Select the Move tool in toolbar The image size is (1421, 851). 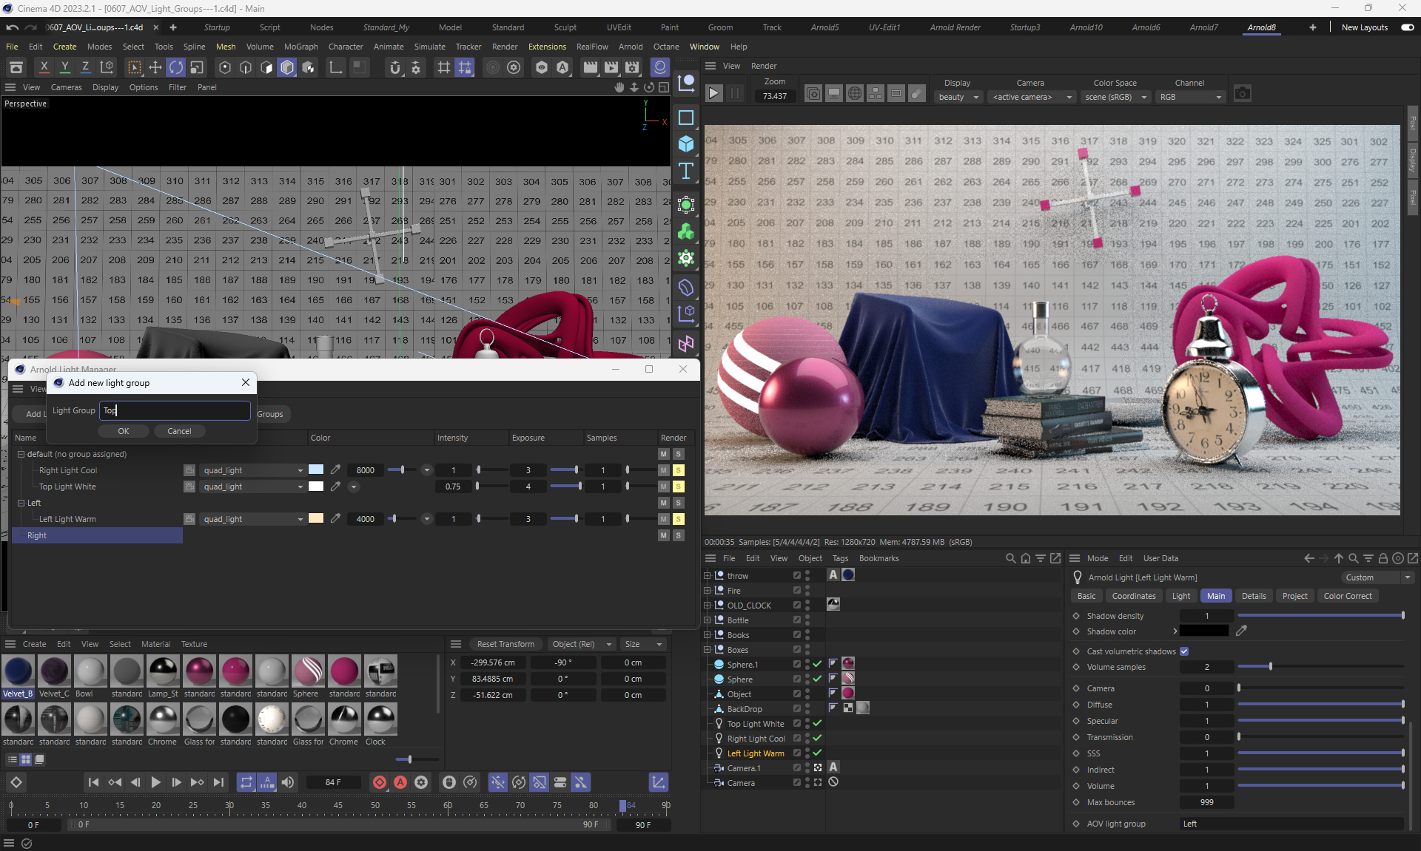[155, 67]
